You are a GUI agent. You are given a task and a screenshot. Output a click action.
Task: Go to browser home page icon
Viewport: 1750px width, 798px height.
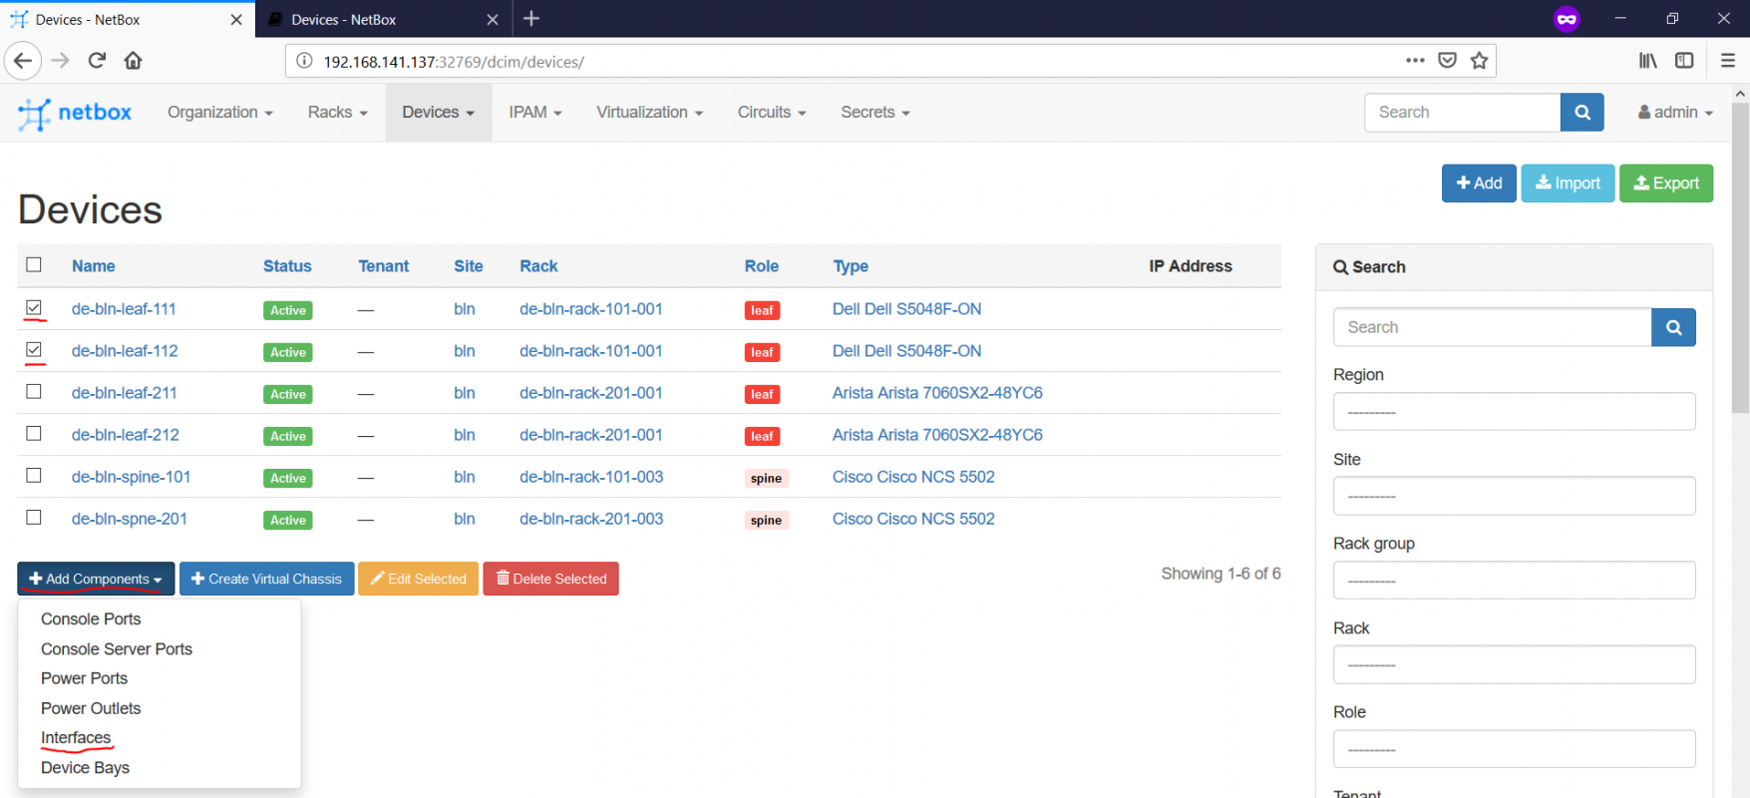click(x=133, y=61)
